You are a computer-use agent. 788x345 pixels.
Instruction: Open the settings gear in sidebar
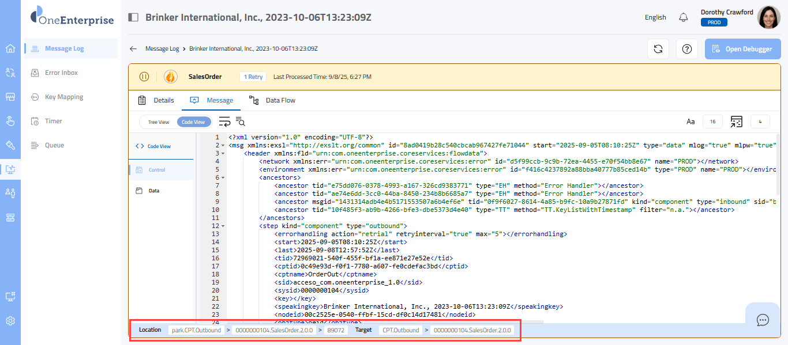[x=10, y=321]
